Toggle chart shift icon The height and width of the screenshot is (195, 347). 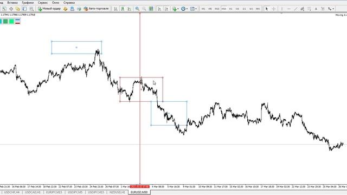point(166,9)
